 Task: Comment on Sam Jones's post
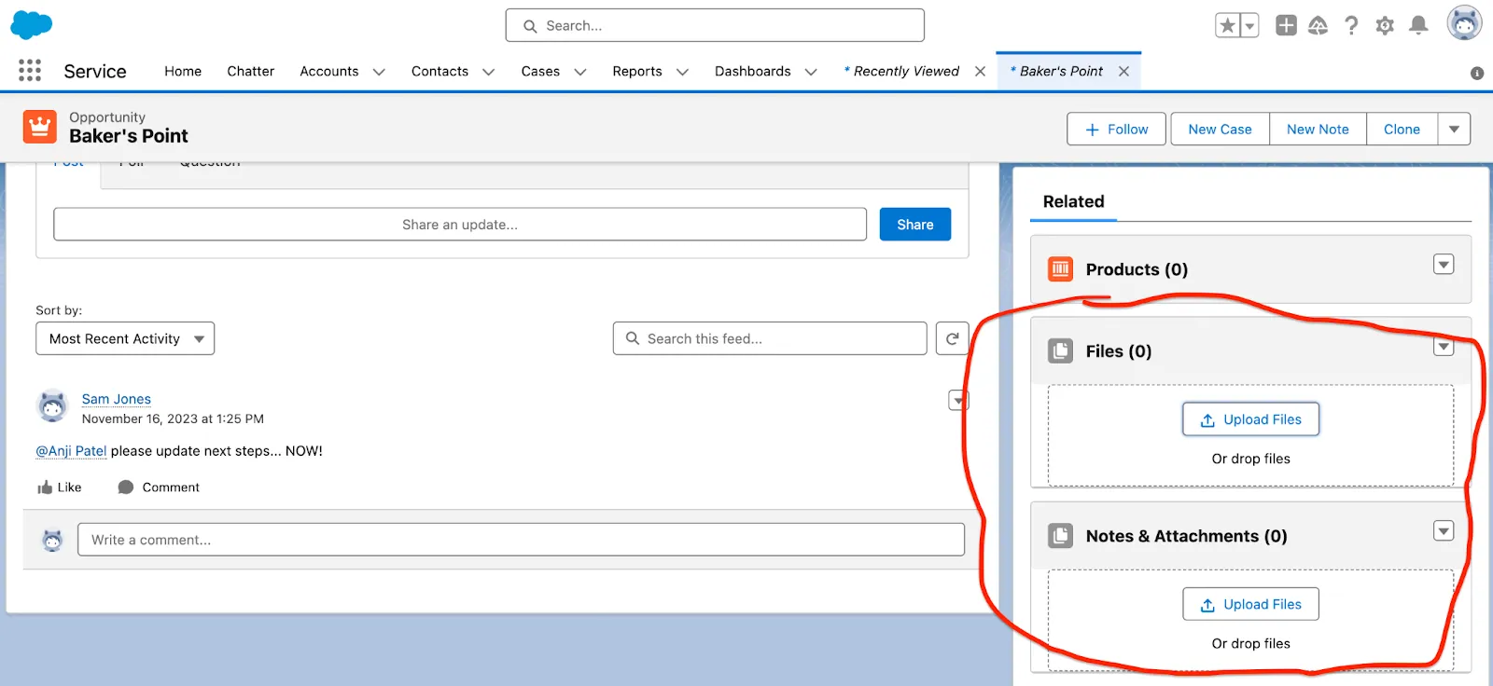point(159,487)
